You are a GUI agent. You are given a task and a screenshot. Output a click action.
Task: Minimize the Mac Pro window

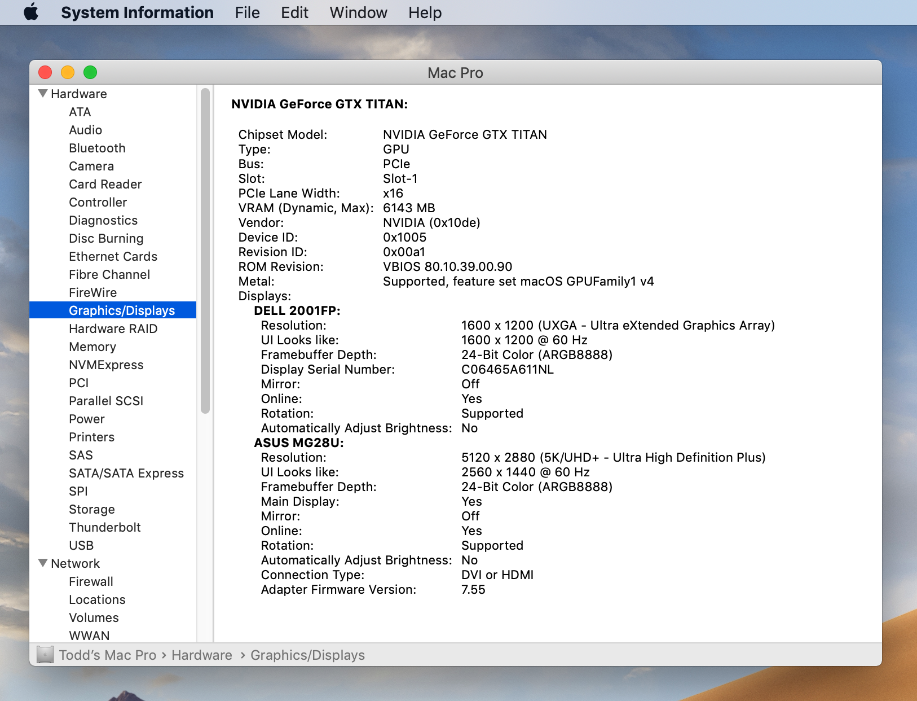coord(68,72)
